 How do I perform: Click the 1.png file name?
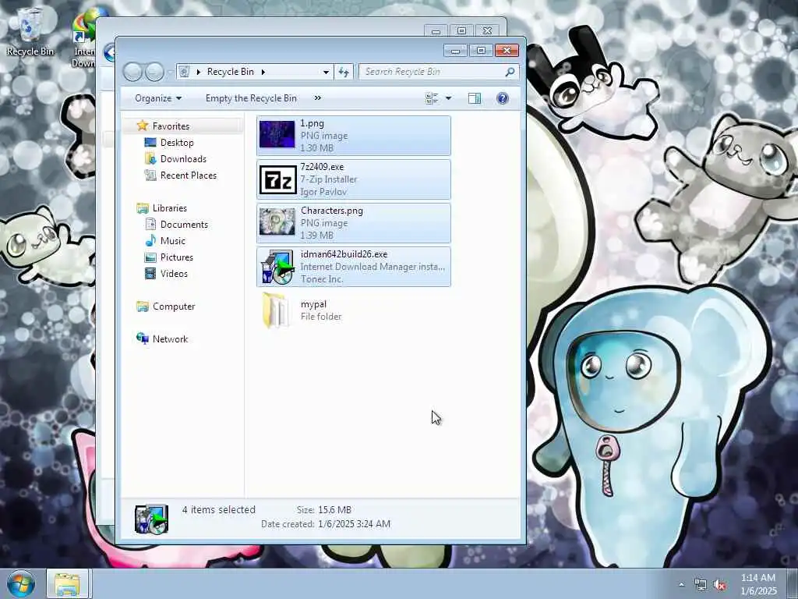tap(312, 122)
